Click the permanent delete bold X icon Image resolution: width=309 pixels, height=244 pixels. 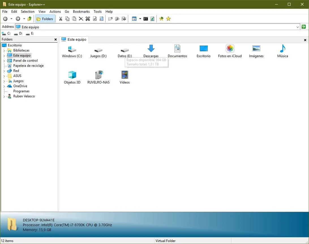coord(88,19)
